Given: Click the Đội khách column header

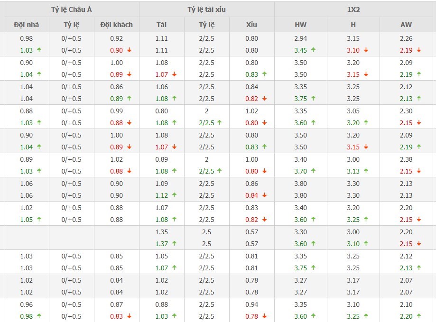Looking at the screenshot, I should (117, 25).
